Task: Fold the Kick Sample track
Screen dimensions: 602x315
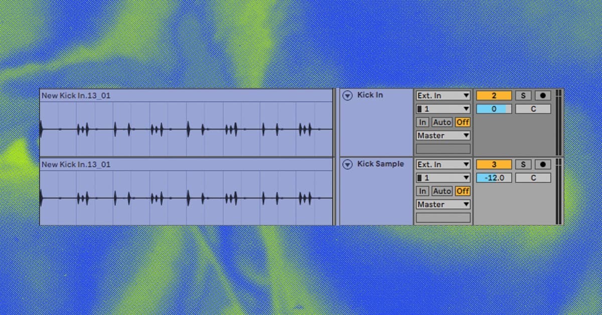Action: (347, 164)
